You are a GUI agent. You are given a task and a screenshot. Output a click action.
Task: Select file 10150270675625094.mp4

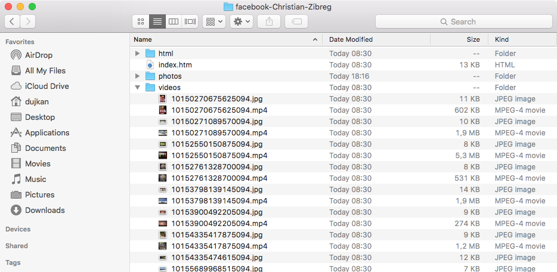(343, 110)
